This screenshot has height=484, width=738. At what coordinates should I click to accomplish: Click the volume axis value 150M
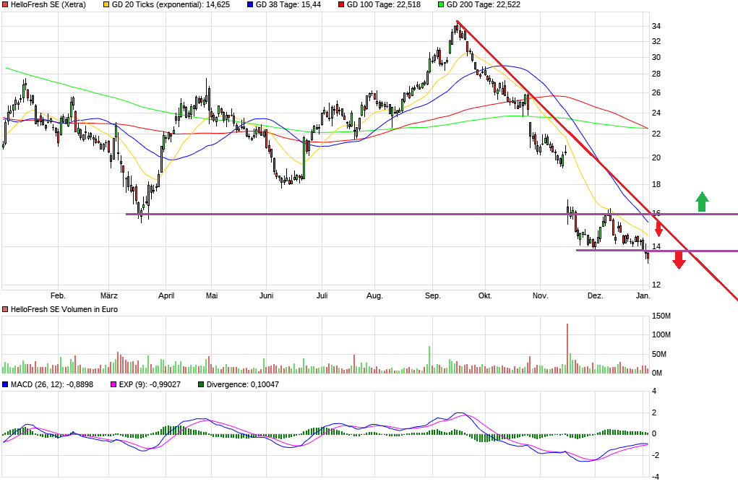click(x=661, y=316)
